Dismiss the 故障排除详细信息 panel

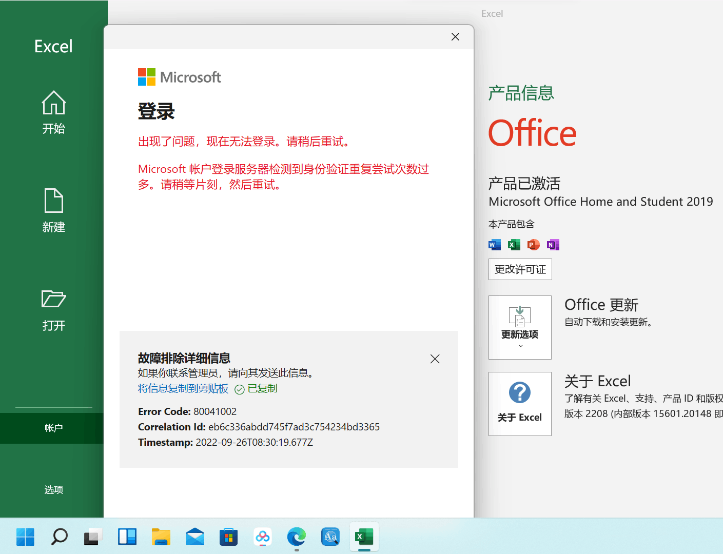(435, 359)
